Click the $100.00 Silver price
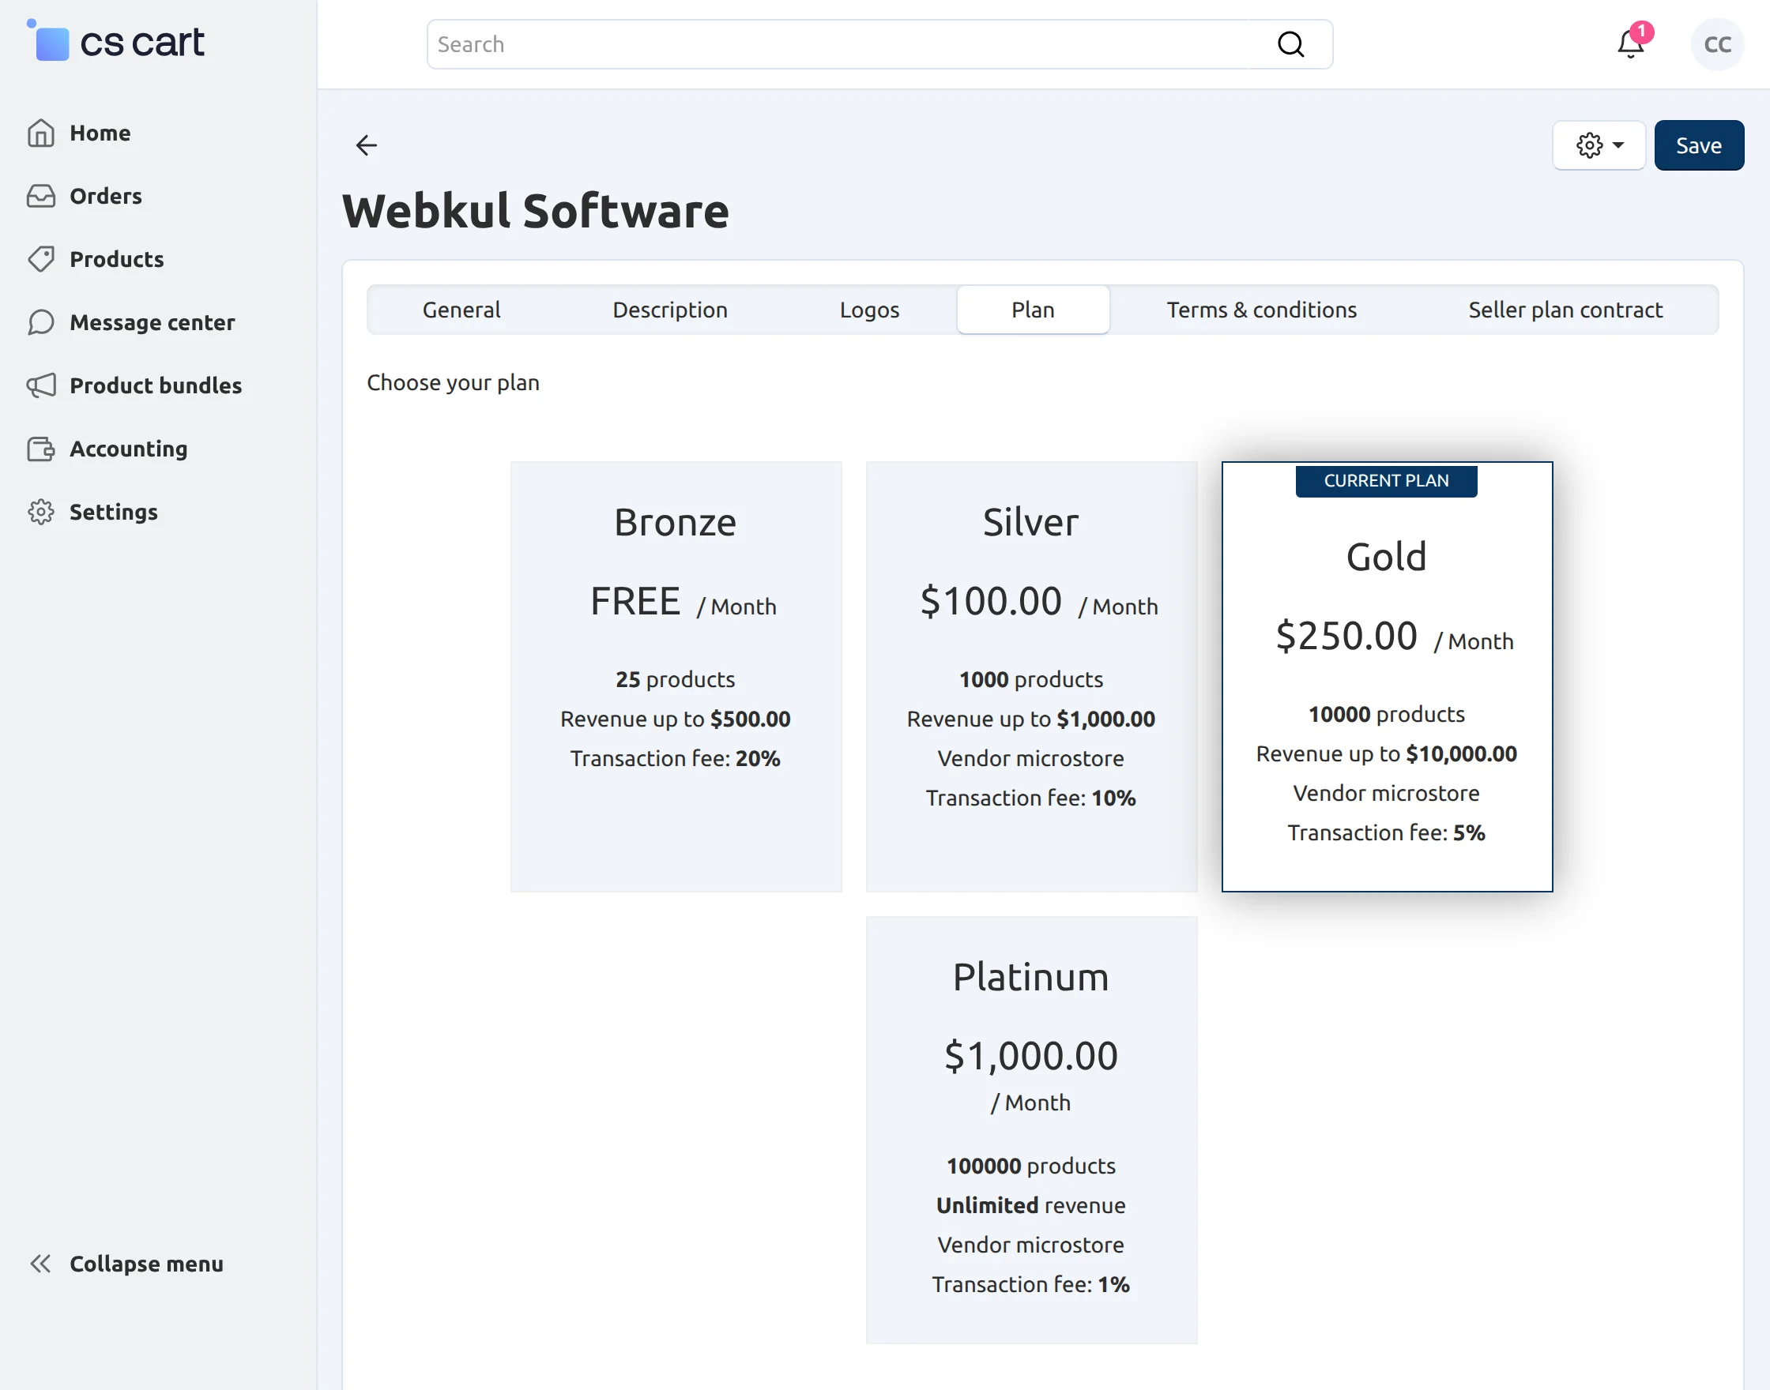Image resolution: width=1770 pixels, height=1390 pixels. [x=991, y=601]
